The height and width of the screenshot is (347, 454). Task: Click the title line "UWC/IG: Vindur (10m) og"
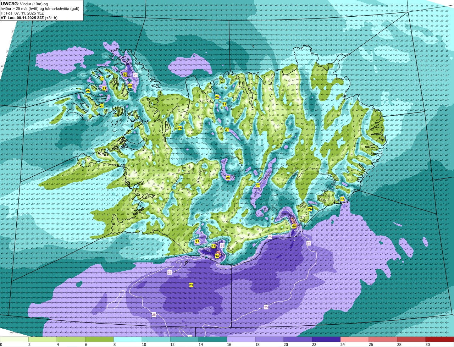(24, 3)
